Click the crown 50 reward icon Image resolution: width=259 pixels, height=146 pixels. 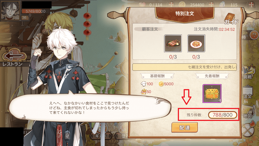143,91
